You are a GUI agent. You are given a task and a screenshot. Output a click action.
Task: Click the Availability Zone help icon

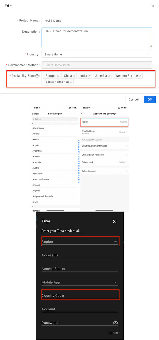pos(37,76)
